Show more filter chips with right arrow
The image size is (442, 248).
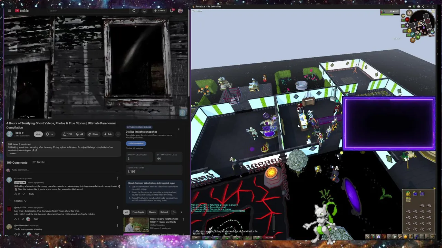click(x=181, y=212)
